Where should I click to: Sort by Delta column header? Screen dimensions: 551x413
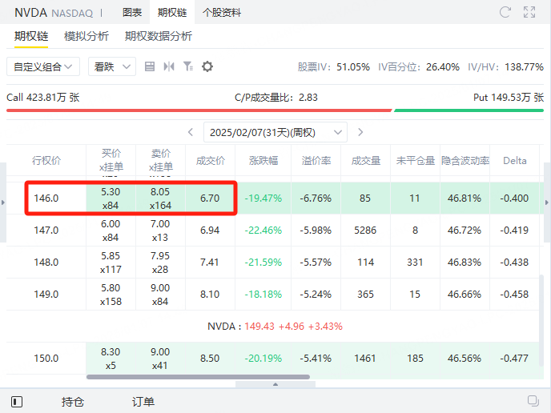tap(515, 161)
